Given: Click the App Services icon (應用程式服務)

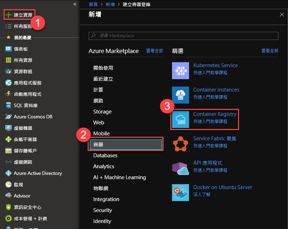Looking at the screenshot, I should tap(9, 83).
